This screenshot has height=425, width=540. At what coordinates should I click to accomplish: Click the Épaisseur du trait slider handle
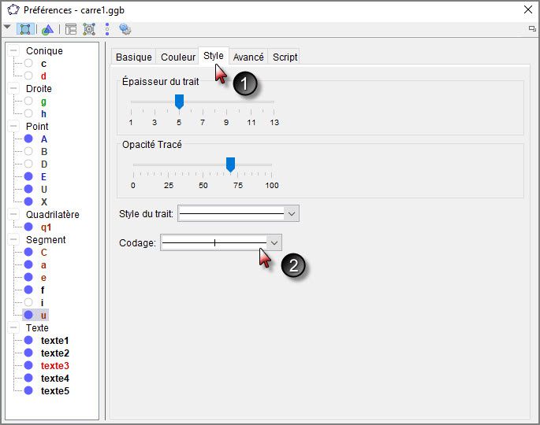click(x=179, y=102)
